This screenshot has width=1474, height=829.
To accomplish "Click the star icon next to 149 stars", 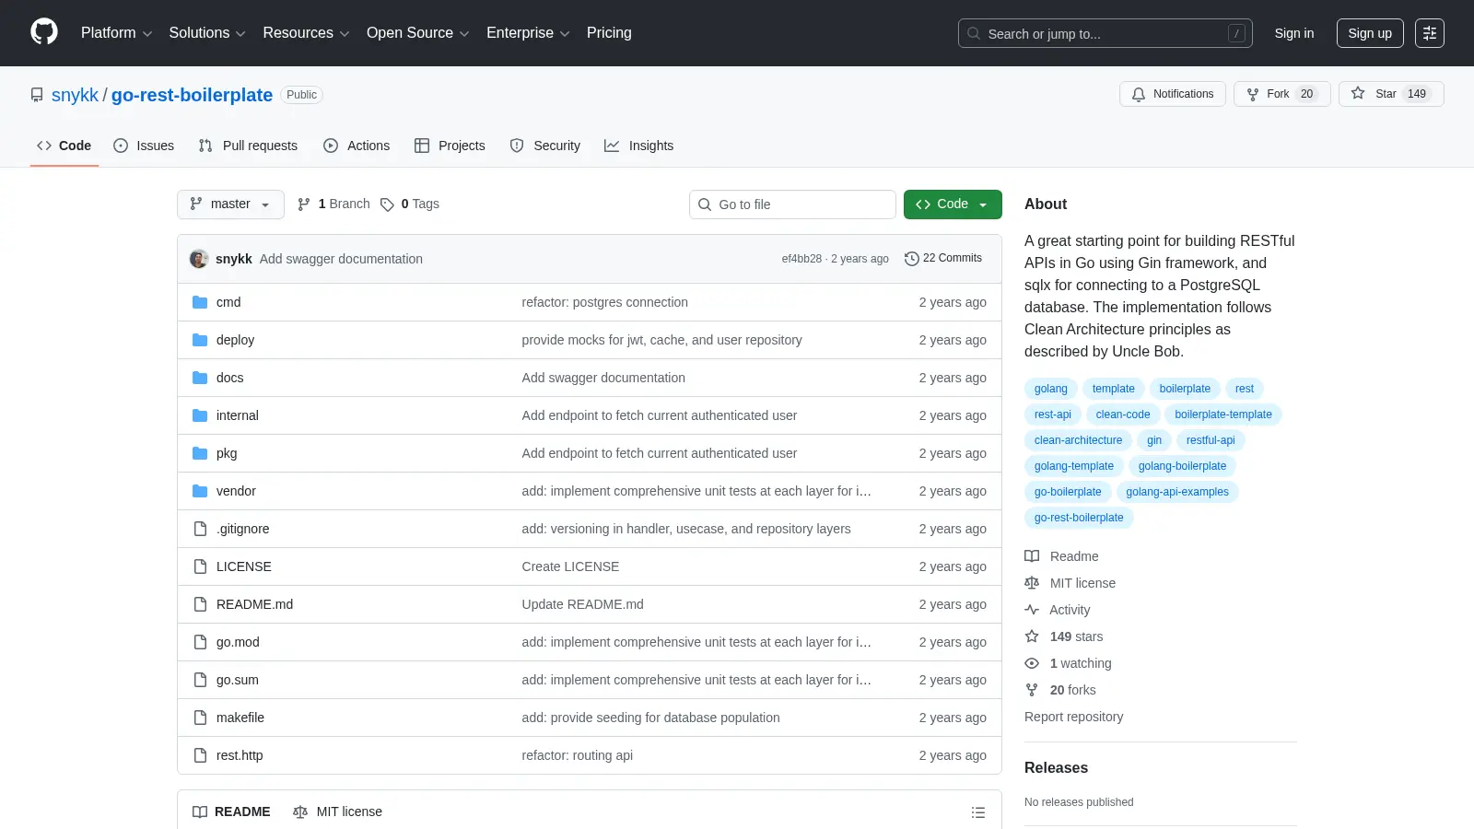I will (1032, 636).
